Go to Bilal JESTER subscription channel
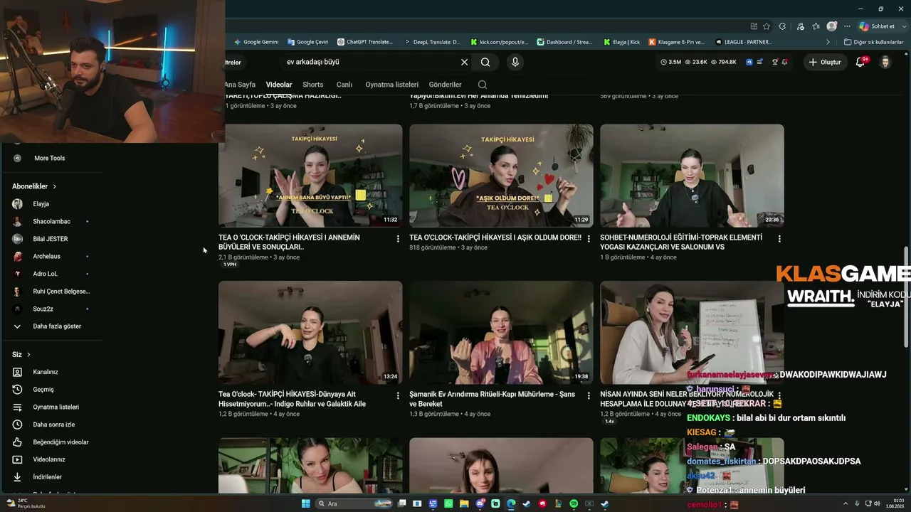The height and width of the screenshot is (512, 911). coord(50,239)
